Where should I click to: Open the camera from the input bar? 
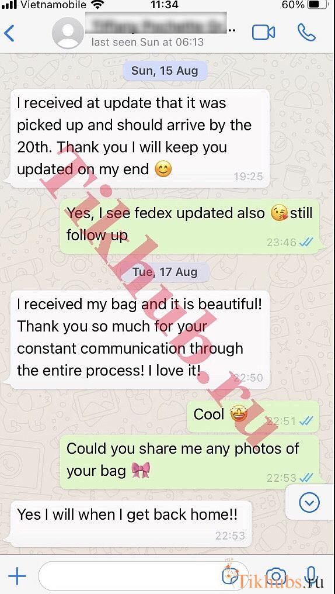click(275, 577)
